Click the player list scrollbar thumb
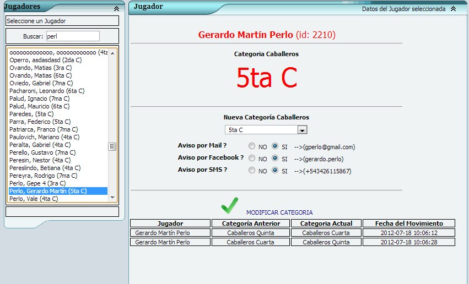Viewport: 469px width, 284px height. coord(112,146)
